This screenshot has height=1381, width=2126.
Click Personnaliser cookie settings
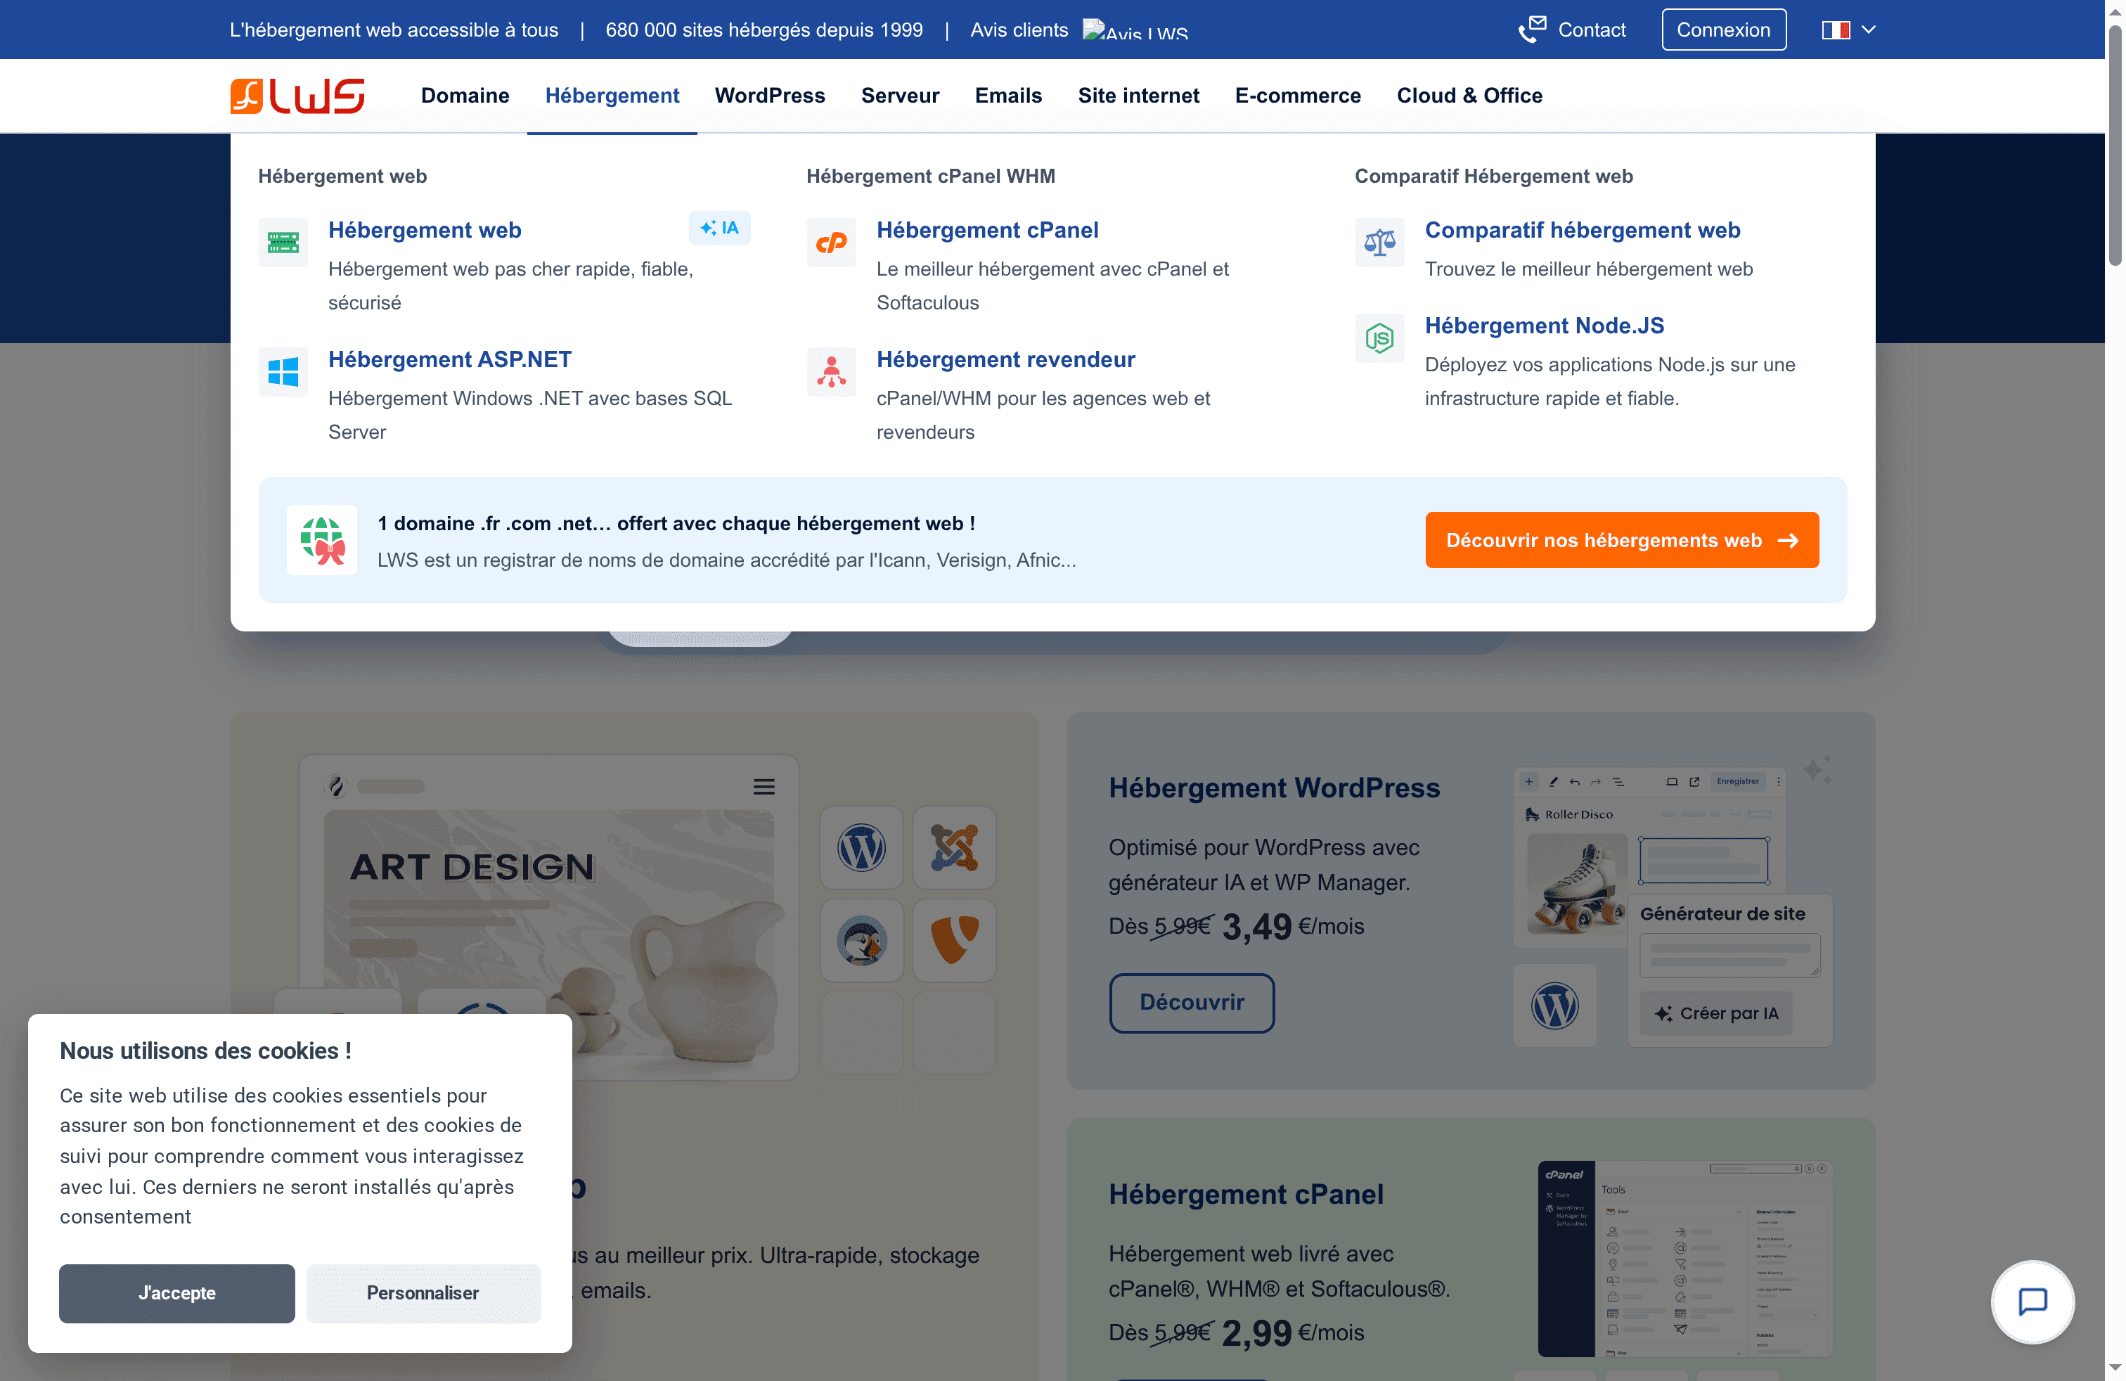423,1292
